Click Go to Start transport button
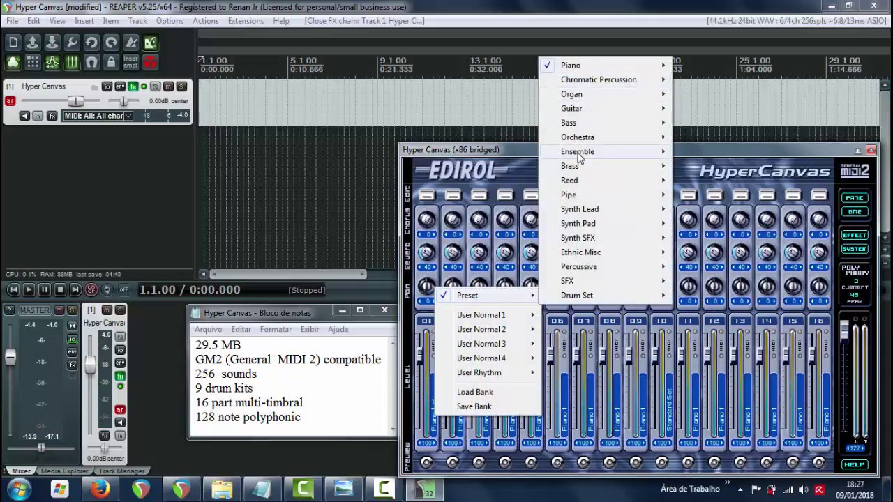The width and height of the screenshot is (893, 502). point(13,289)
